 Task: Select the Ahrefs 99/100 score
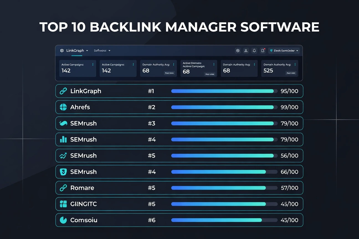[x=289, y=107]
